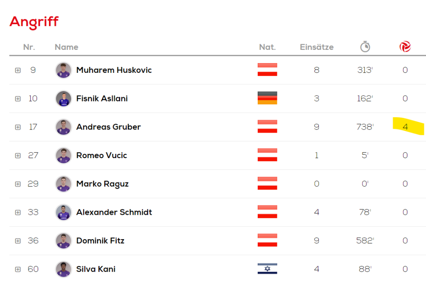Click Marko Raguz's player avatar
Screen dimensions: 426x289
tap(63, 184)
